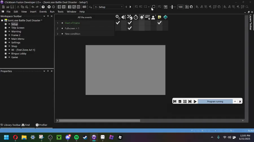Expand the Bingus Lobby frame node
Viewport: 254px width, 142px height.
[6, 54]
